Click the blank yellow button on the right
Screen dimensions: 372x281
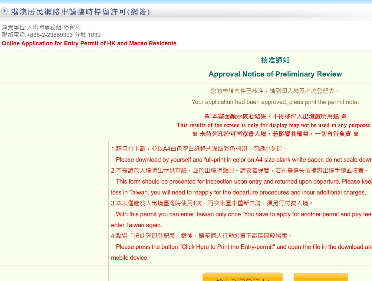[321, 278]
